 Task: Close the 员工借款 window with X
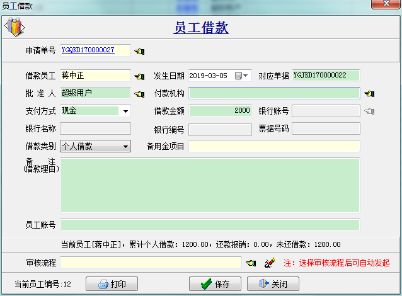click(x=386, y=4)
